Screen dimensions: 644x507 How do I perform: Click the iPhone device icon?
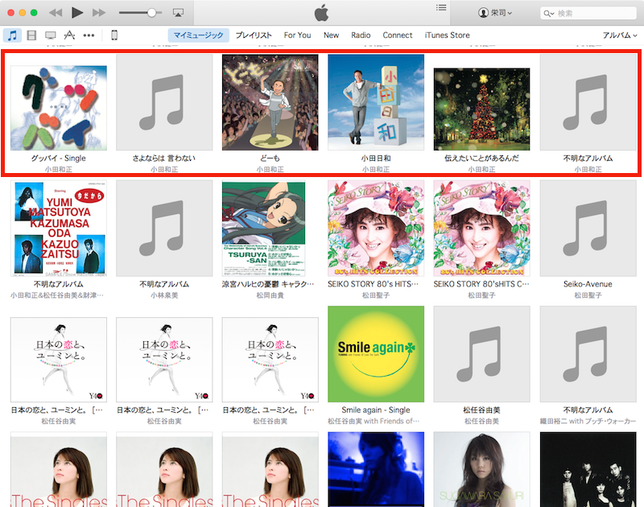[114, 35]
